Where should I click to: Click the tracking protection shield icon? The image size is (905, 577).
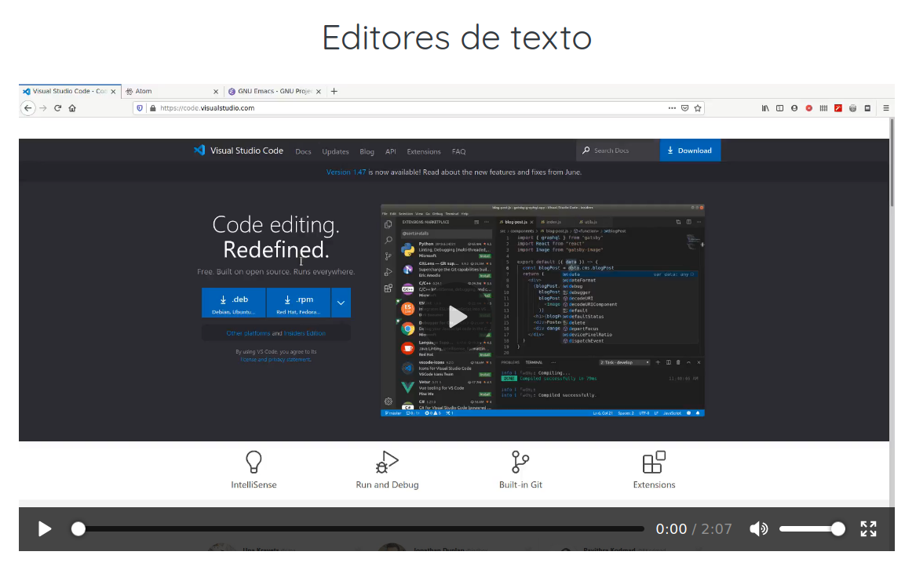140,107
